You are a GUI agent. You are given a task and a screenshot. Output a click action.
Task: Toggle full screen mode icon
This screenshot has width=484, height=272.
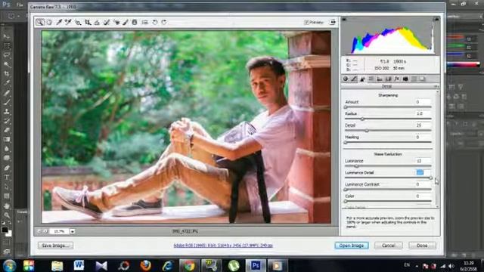tap(333, 22)
